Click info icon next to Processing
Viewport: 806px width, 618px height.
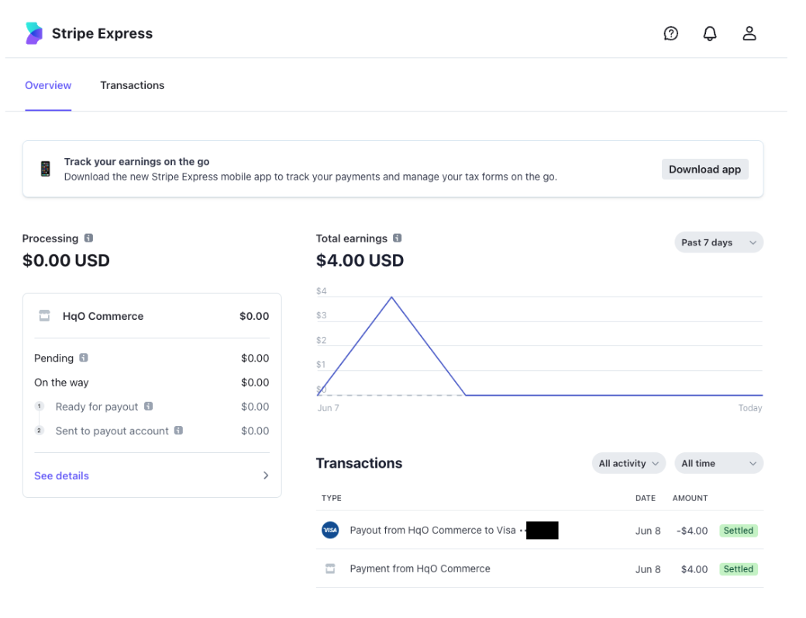tap(89, 239)
